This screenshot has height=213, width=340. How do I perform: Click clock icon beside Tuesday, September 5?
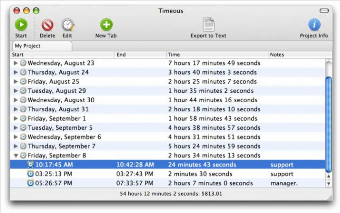point(23,128)
